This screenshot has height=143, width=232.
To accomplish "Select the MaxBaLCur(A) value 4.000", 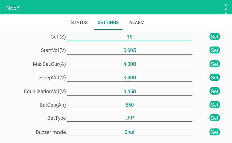I will 129,64.
